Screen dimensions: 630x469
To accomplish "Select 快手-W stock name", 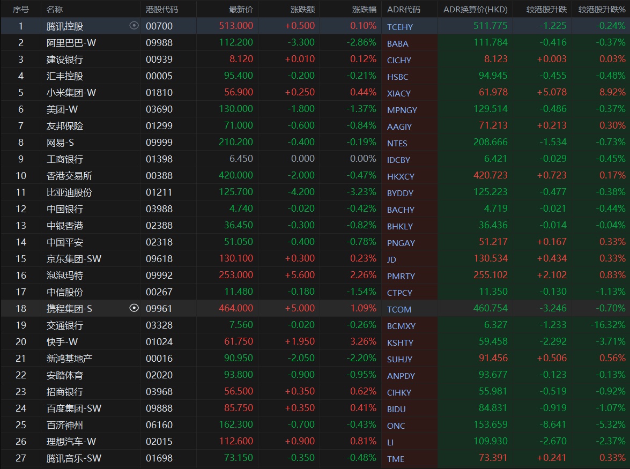I will (x=62, y=342).
